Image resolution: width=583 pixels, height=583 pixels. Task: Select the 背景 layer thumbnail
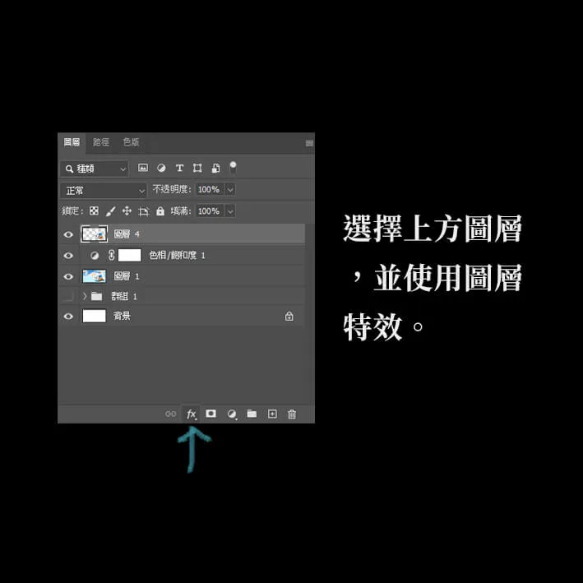(94, 316)
